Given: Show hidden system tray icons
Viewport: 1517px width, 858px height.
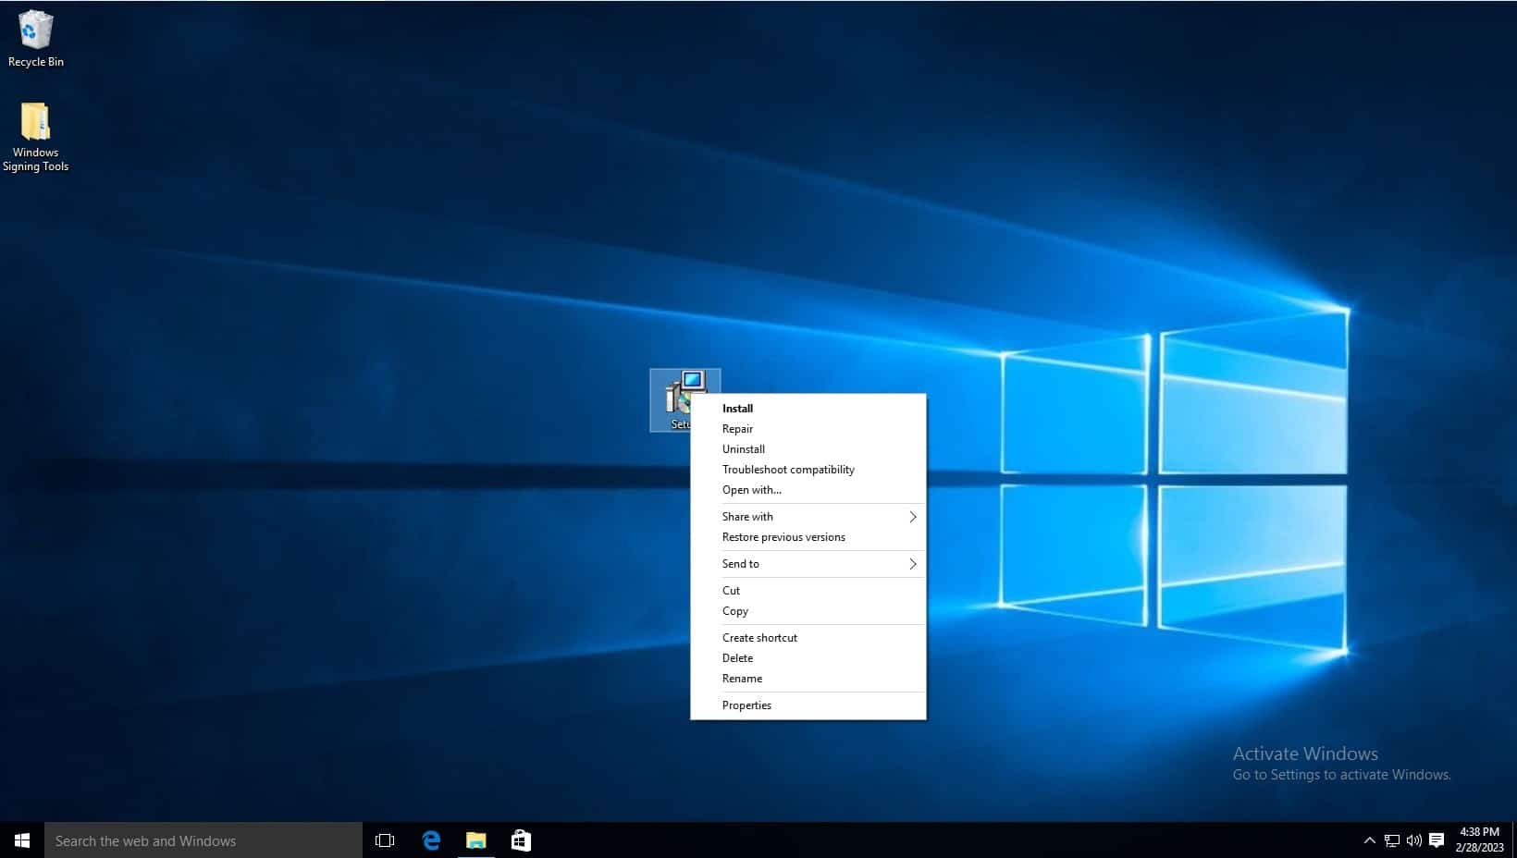Looking at the screenshot, I should [1369, 840].
